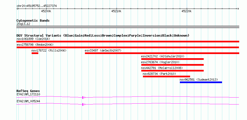This screenshot has width=247, height=120.
Task: Click the blue nsv962581 (Sudmant2013) gain bar
Action: tap(201, 82)
